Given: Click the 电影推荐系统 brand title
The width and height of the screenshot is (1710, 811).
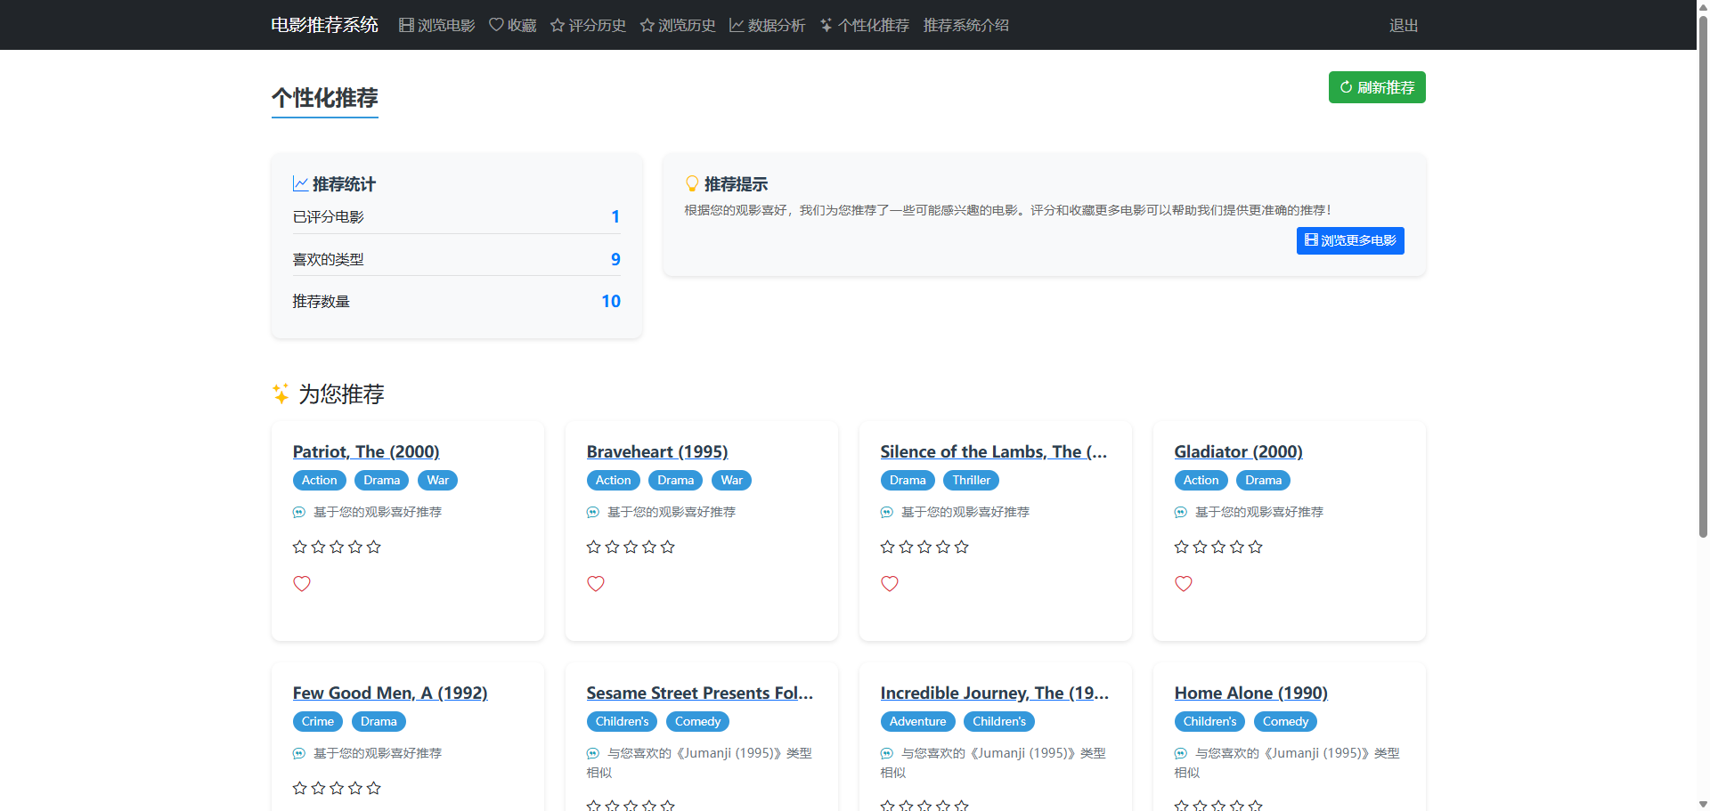Looking at the screenshot, I should click(x=325, y=25).
